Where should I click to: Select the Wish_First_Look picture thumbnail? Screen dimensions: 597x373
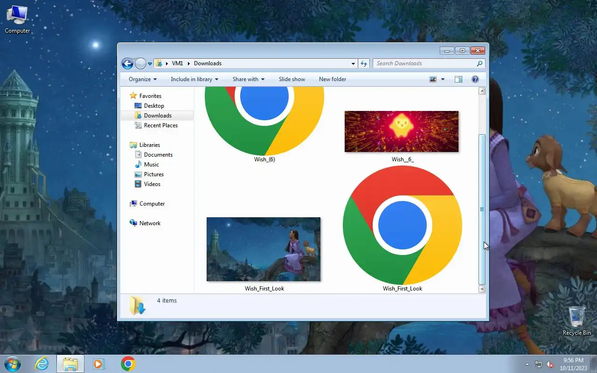(264, 249)
